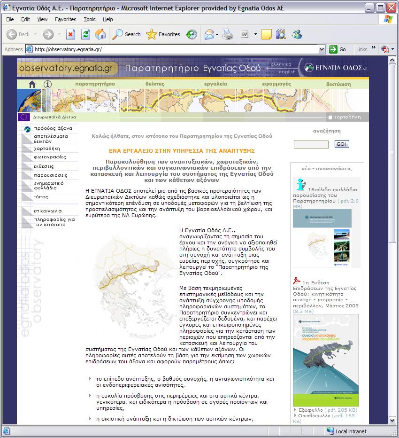Click the vertical scrollbar down arrow
The height and width of the screenshot is (438, 399).
click(x=392, y=420)
